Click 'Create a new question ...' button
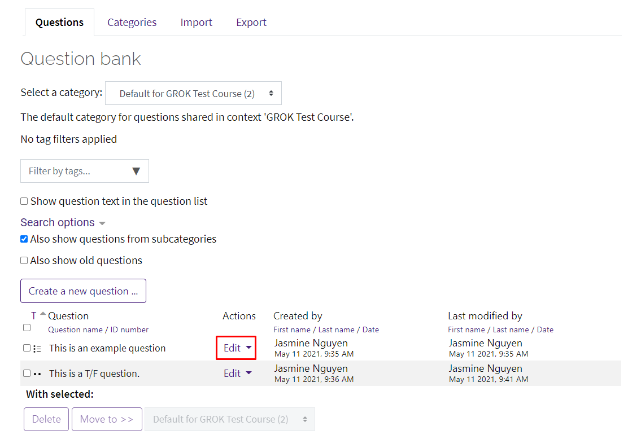The image size is (628, 435). point(83,291)
